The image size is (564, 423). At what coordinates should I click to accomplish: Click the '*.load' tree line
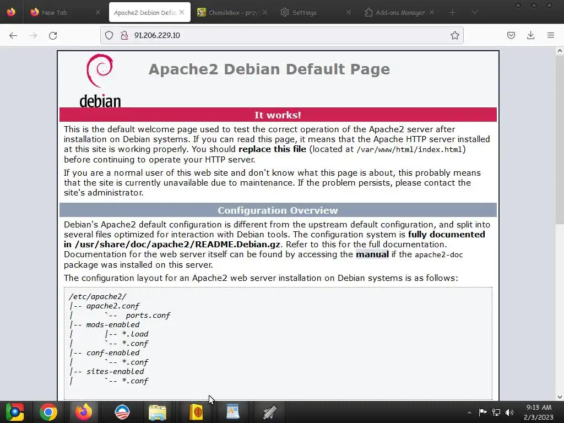click(135, 334)
